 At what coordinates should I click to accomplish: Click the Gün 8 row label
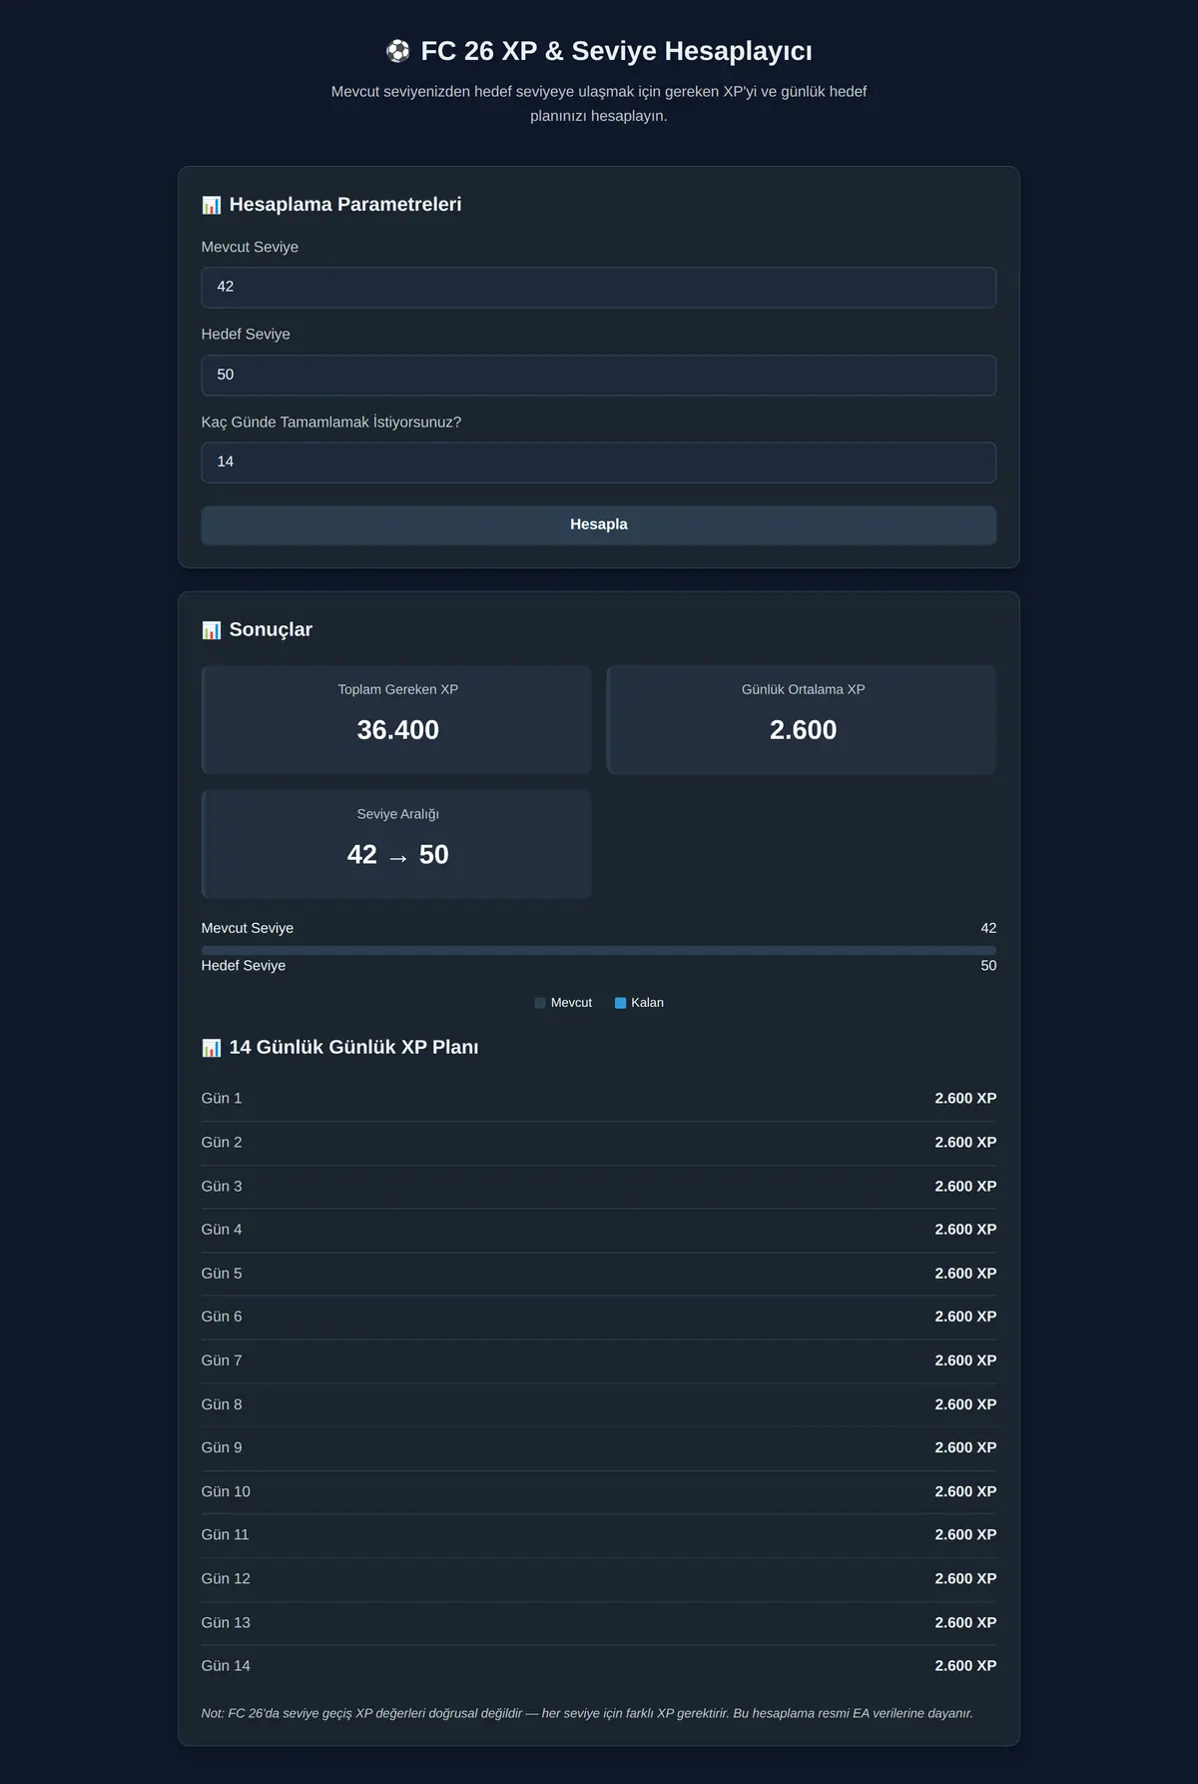click(x=222, y=1403)
